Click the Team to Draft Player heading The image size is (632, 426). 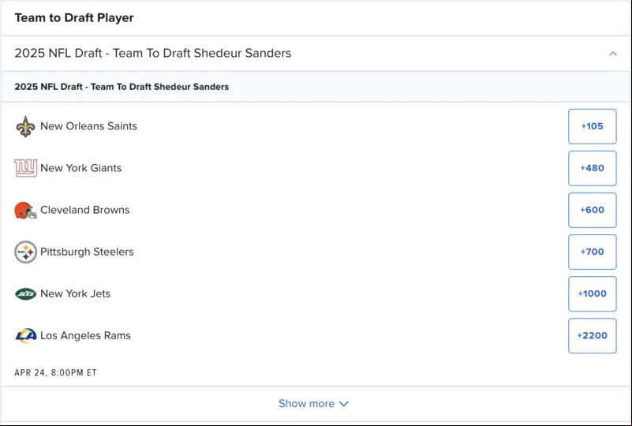74,17
